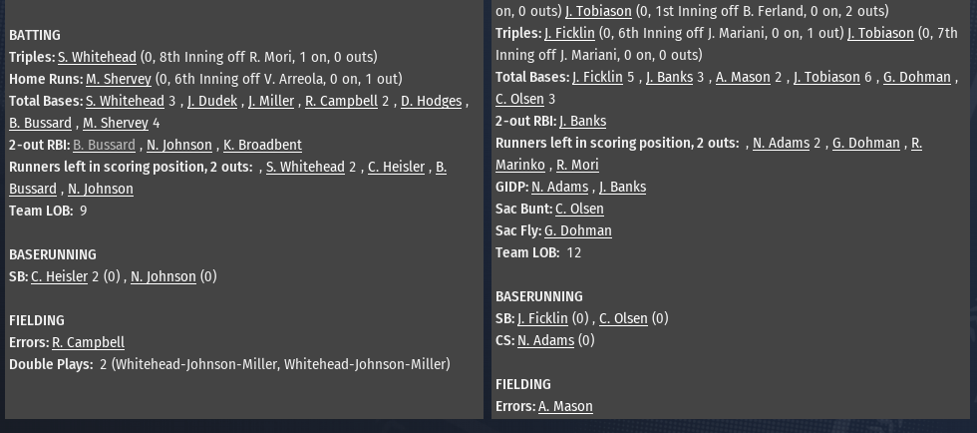
Task: Open R. Campbell link under Errors
Action: click(x=88, y=342)
